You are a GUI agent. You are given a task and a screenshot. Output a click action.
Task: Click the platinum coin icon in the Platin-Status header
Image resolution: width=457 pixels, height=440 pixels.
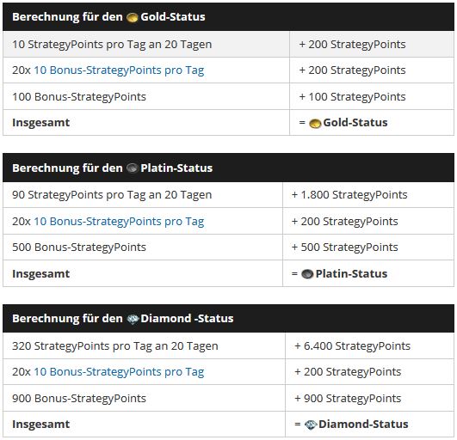(132, 168)
